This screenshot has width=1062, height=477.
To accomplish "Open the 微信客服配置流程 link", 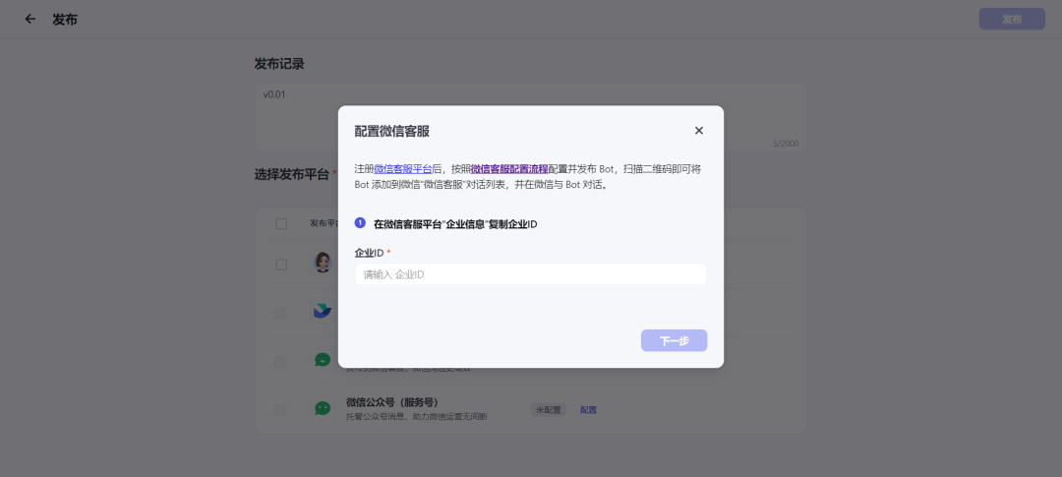I will click(x=509, y=169).
